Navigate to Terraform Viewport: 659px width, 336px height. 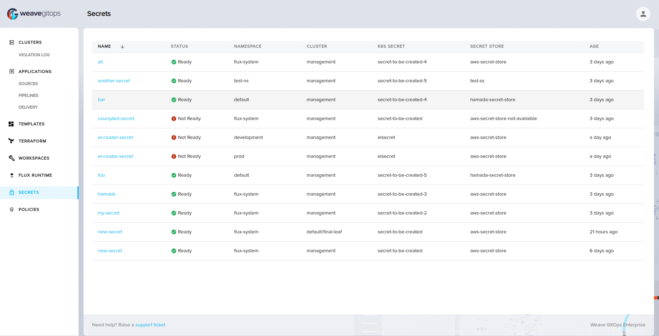(x=32, y=141)
